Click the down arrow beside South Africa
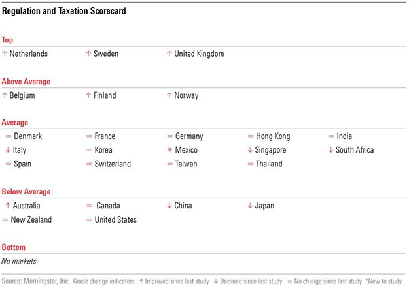Screen dimensions: 409x293 (x=330, y=150)
